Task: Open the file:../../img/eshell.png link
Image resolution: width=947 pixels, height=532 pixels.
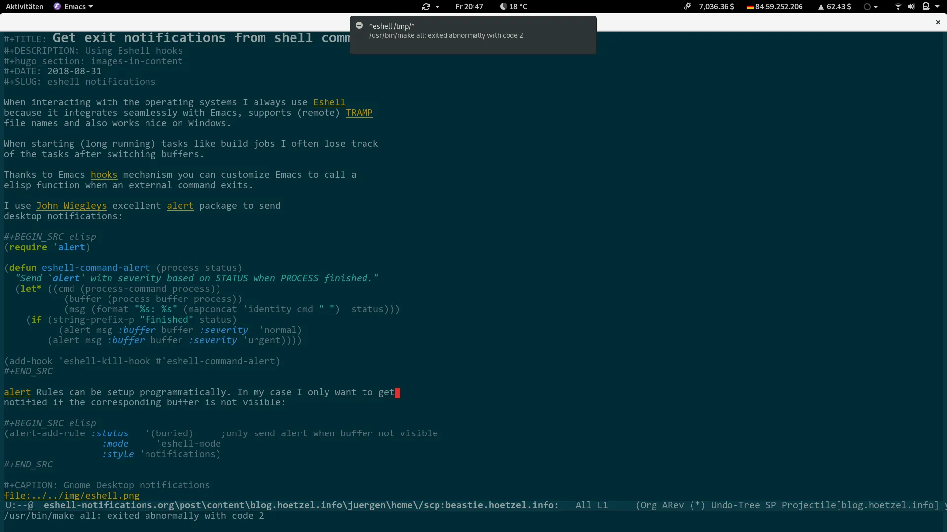Action: (72, 496)
